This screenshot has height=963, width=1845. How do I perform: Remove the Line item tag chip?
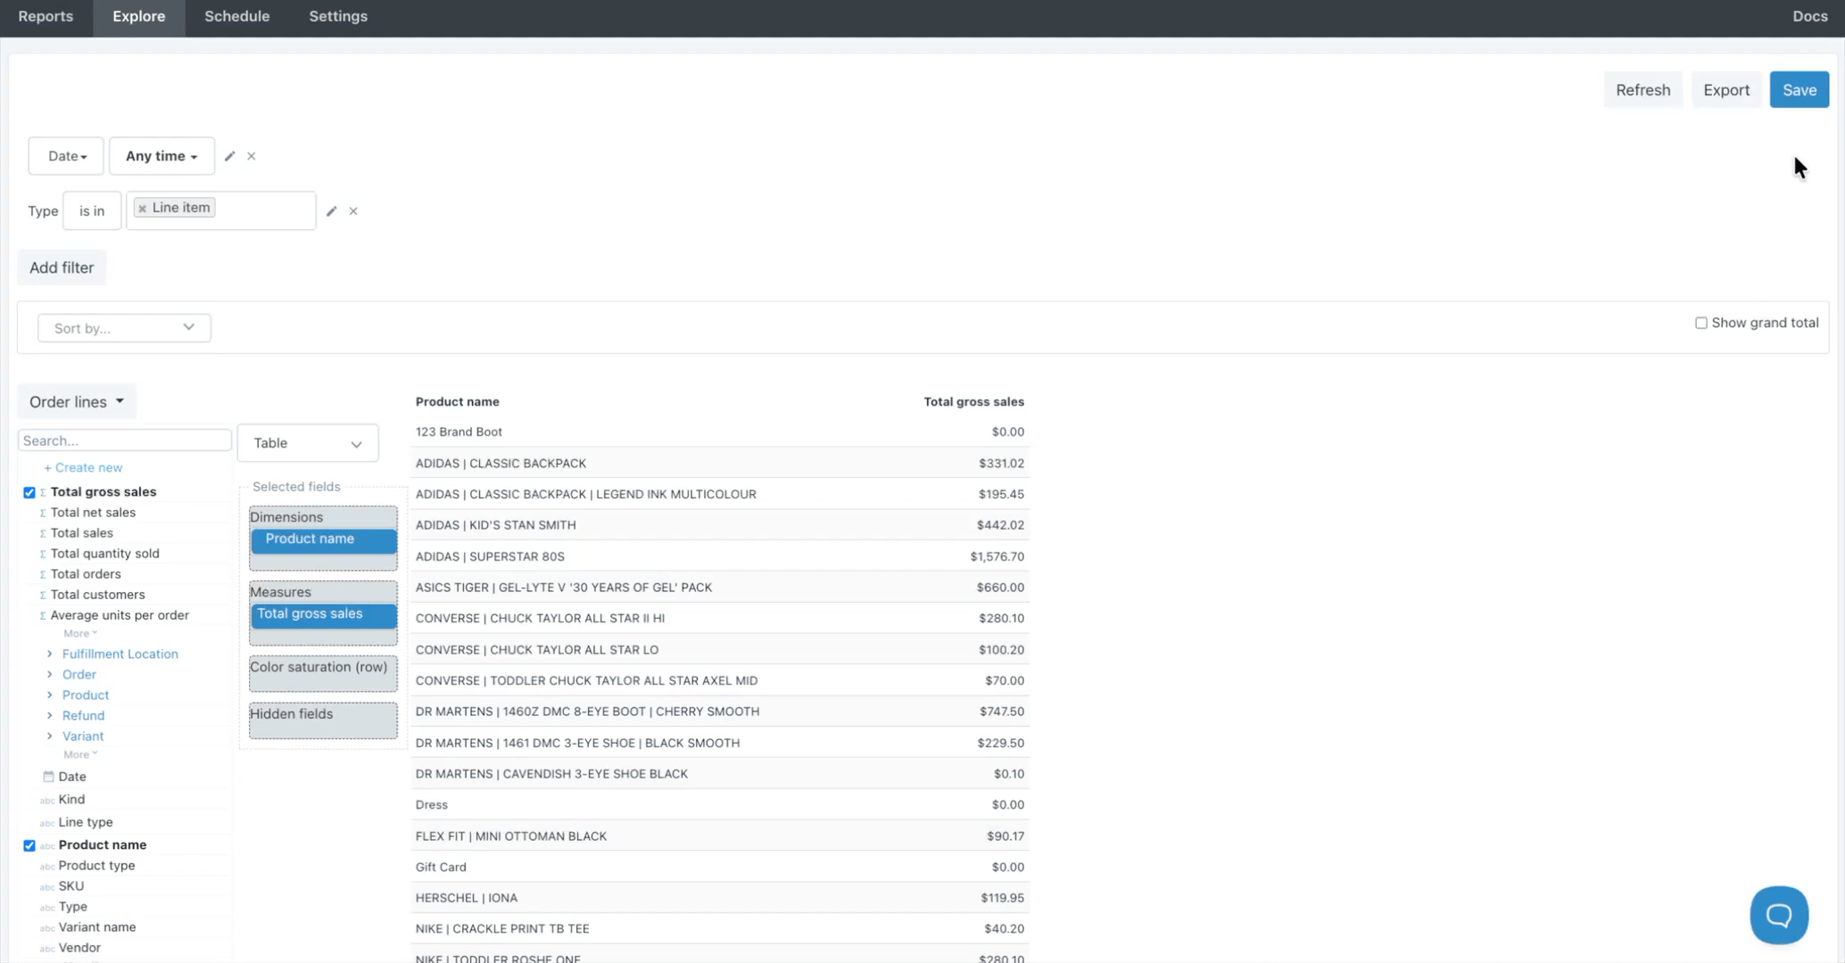pyautogui.click(x=142, y=209)
